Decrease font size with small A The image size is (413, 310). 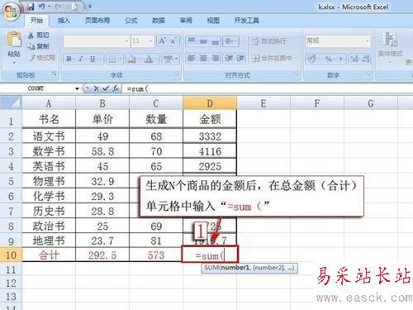(173, 41)
